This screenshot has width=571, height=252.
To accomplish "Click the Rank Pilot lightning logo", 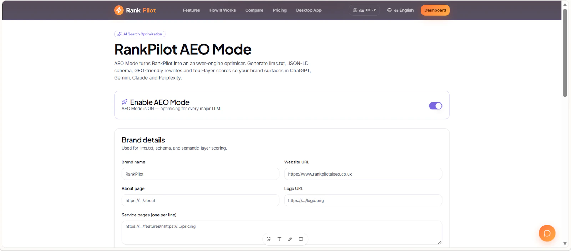I will pyautogui.click(x=119, y=10).
